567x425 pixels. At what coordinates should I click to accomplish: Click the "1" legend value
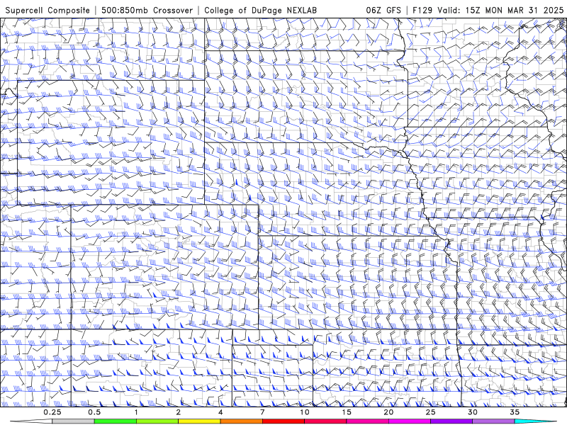pos(136,412)
